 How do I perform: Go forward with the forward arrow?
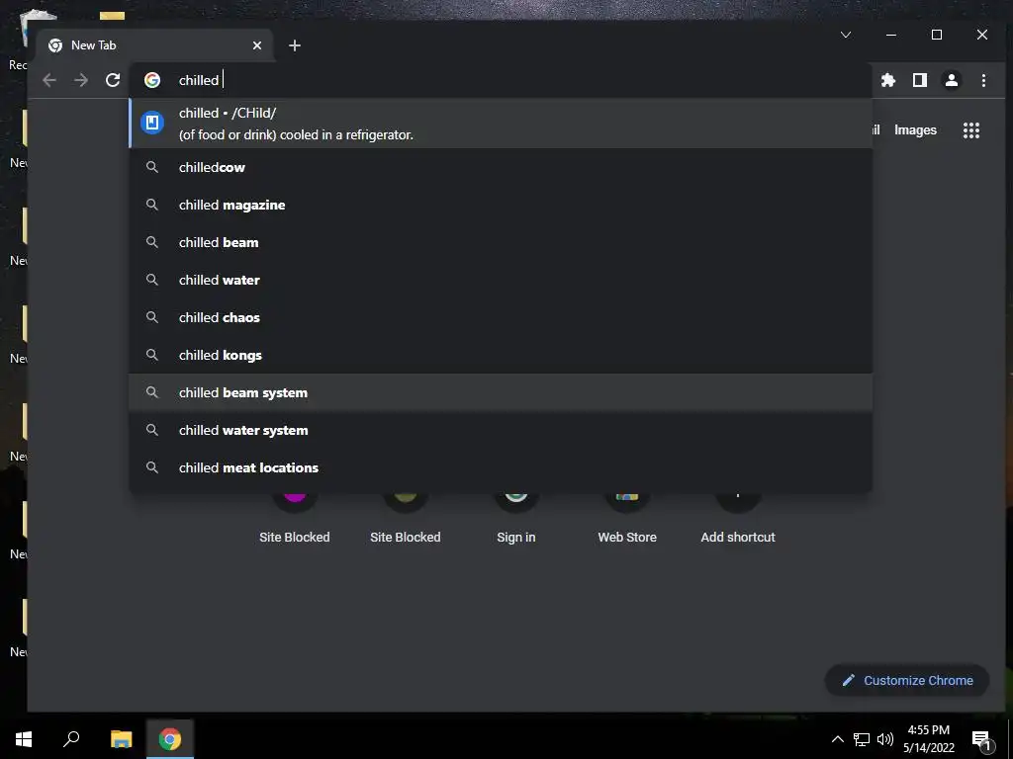(81, 80)
